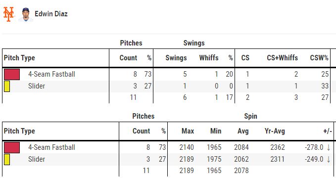Screen dimensions: 336x178
Task: Click yellow Slider swatch in spin table
Action: (x=7, y=159)
